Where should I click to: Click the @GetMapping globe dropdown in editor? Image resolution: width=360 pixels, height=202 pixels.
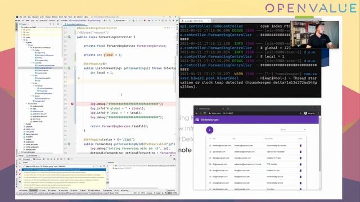pos(105,63)
